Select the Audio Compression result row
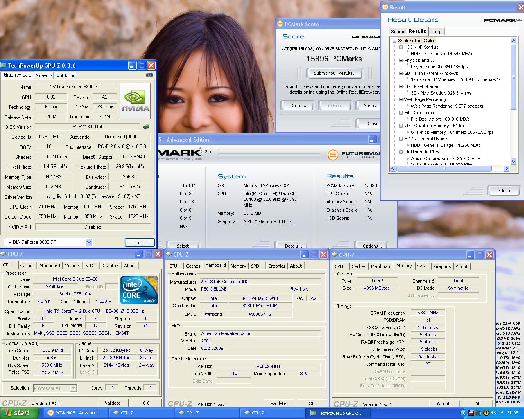Image resolution: width=524 pixels, height=419 pixels. 446,158
